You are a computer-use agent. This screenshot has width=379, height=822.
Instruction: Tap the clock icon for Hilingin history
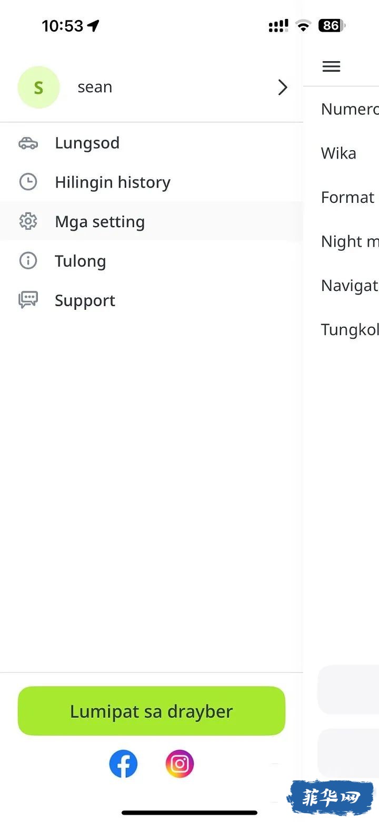tap(28, 182)
